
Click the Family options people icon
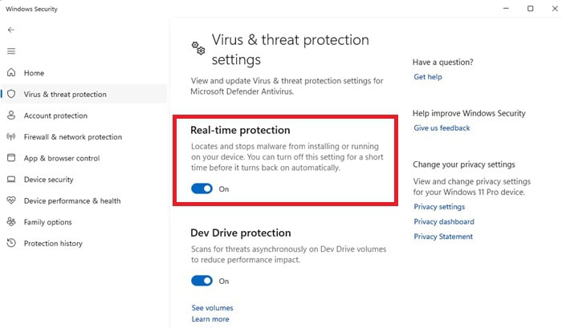point(11,222)
